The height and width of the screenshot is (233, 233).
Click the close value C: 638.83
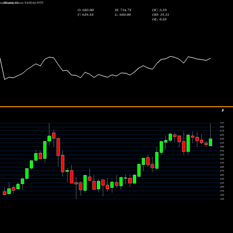coord(86,15)
